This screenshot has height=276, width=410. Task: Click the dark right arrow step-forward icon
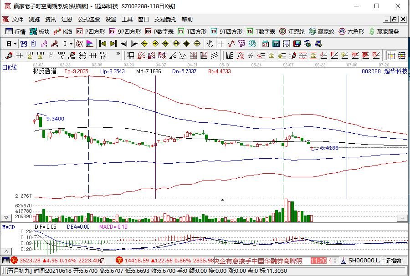click(134, 44)
